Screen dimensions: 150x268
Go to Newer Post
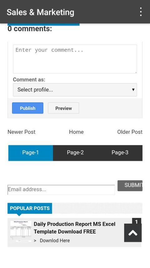point(22,132)
